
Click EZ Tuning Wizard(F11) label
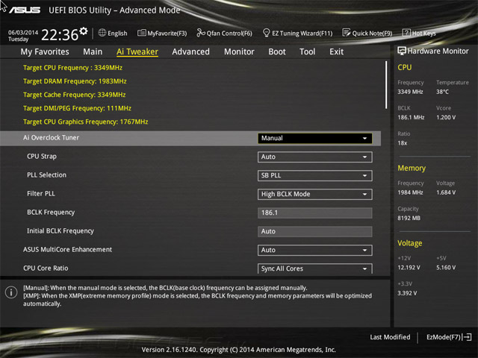(x=302, y=33)
